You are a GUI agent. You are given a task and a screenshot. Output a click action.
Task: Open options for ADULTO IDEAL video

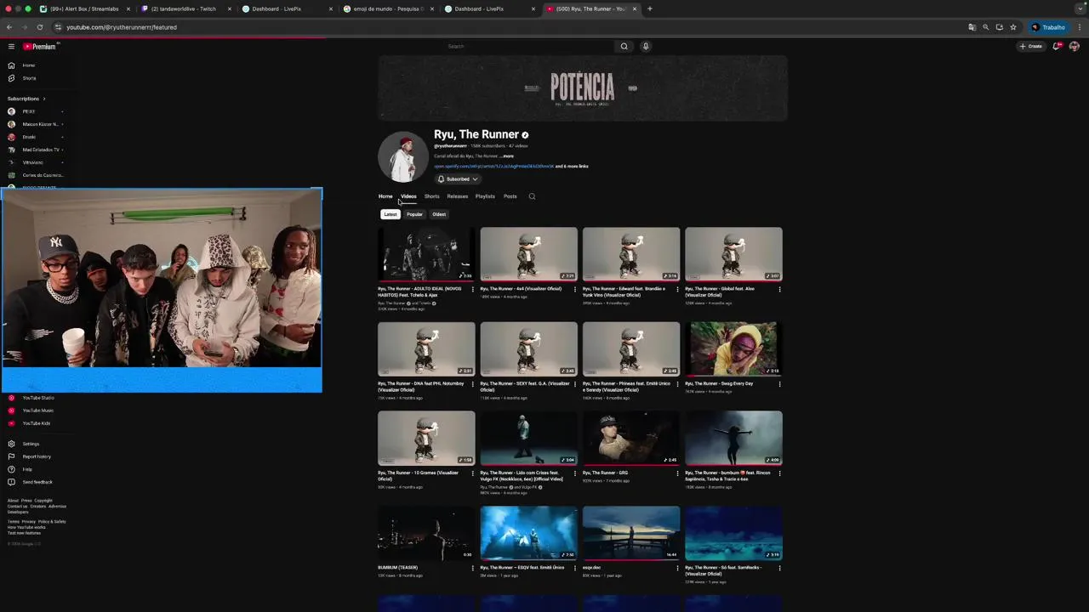[473, 290]
